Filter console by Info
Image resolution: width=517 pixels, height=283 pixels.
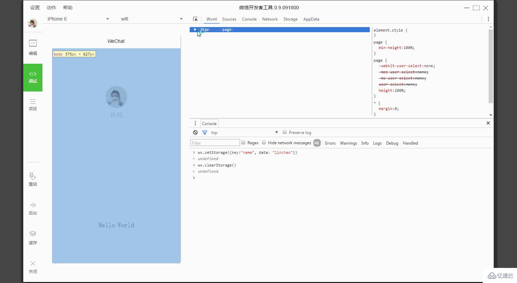coord(365,143)
